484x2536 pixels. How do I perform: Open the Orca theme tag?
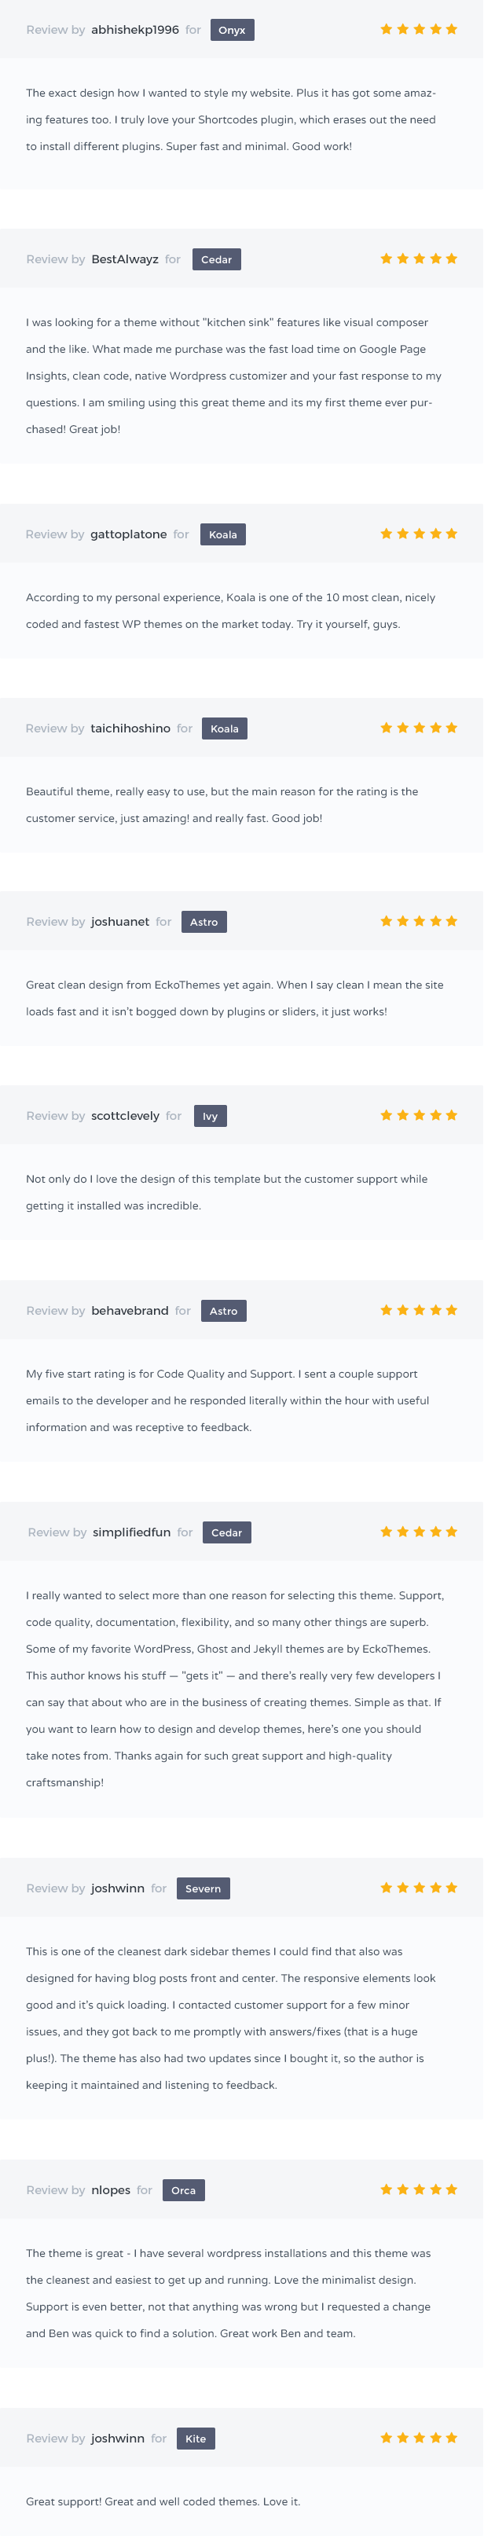184,2190
